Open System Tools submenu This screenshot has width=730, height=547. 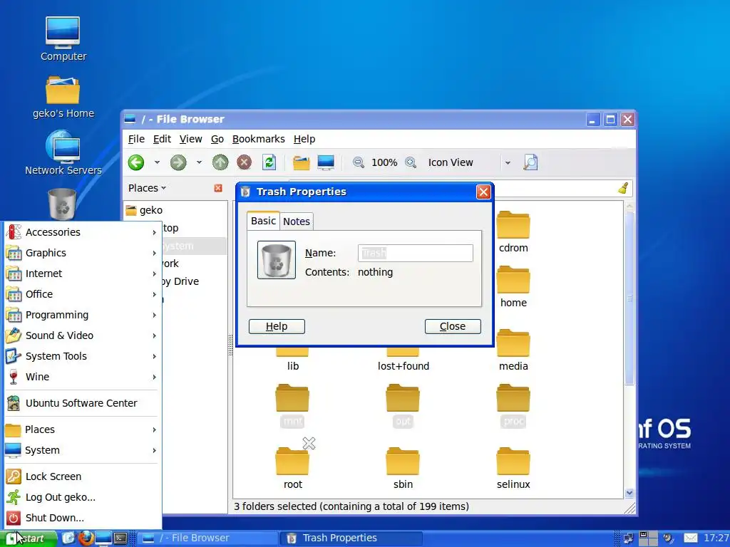[81, 356]
